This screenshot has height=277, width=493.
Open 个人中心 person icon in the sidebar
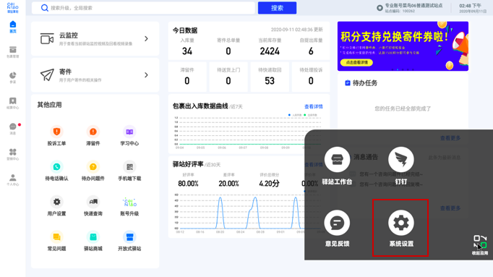pos(12,178)
